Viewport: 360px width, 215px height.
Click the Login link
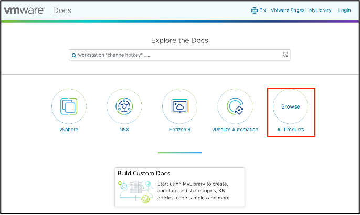coord(344,10)
